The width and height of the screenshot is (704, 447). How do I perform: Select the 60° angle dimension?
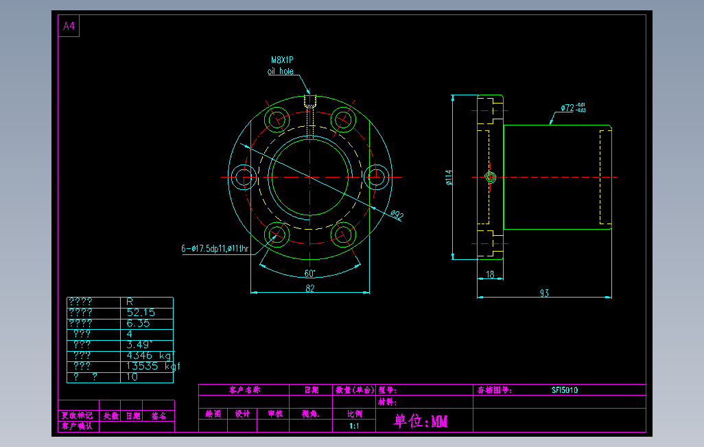click(x=309, y=274)
